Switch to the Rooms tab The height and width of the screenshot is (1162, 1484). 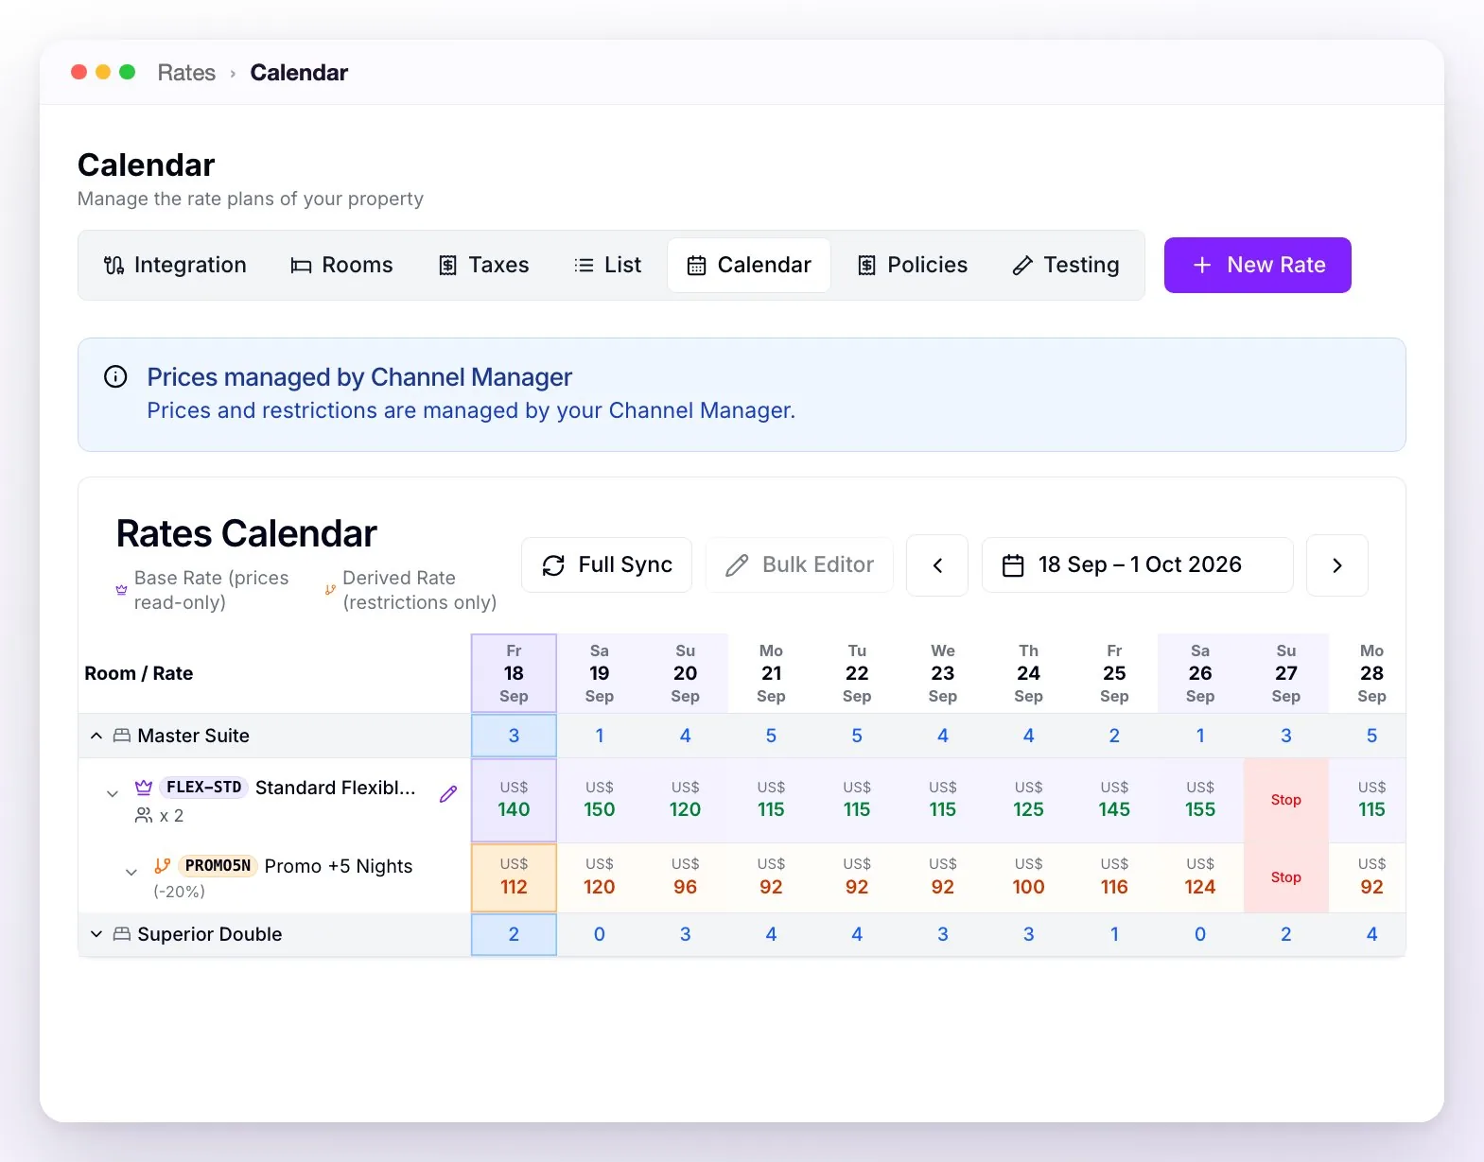(341, 266)
